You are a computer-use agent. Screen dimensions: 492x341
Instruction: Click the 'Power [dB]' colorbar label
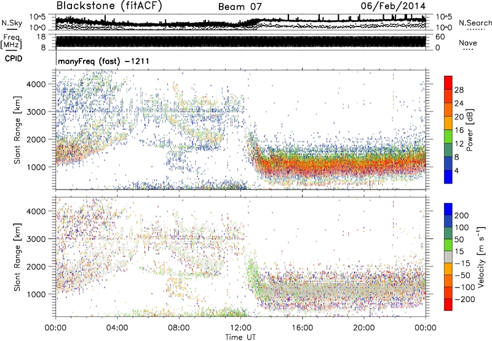click(470, 130)
